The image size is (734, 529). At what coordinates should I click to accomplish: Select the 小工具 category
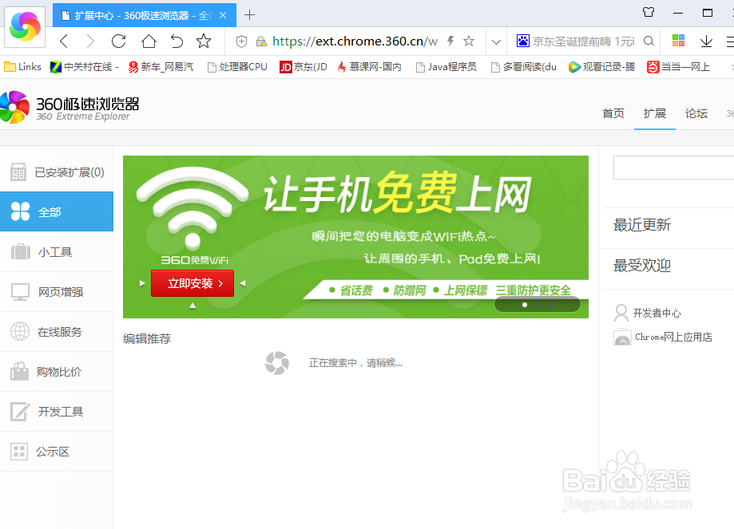click(57, 251)
